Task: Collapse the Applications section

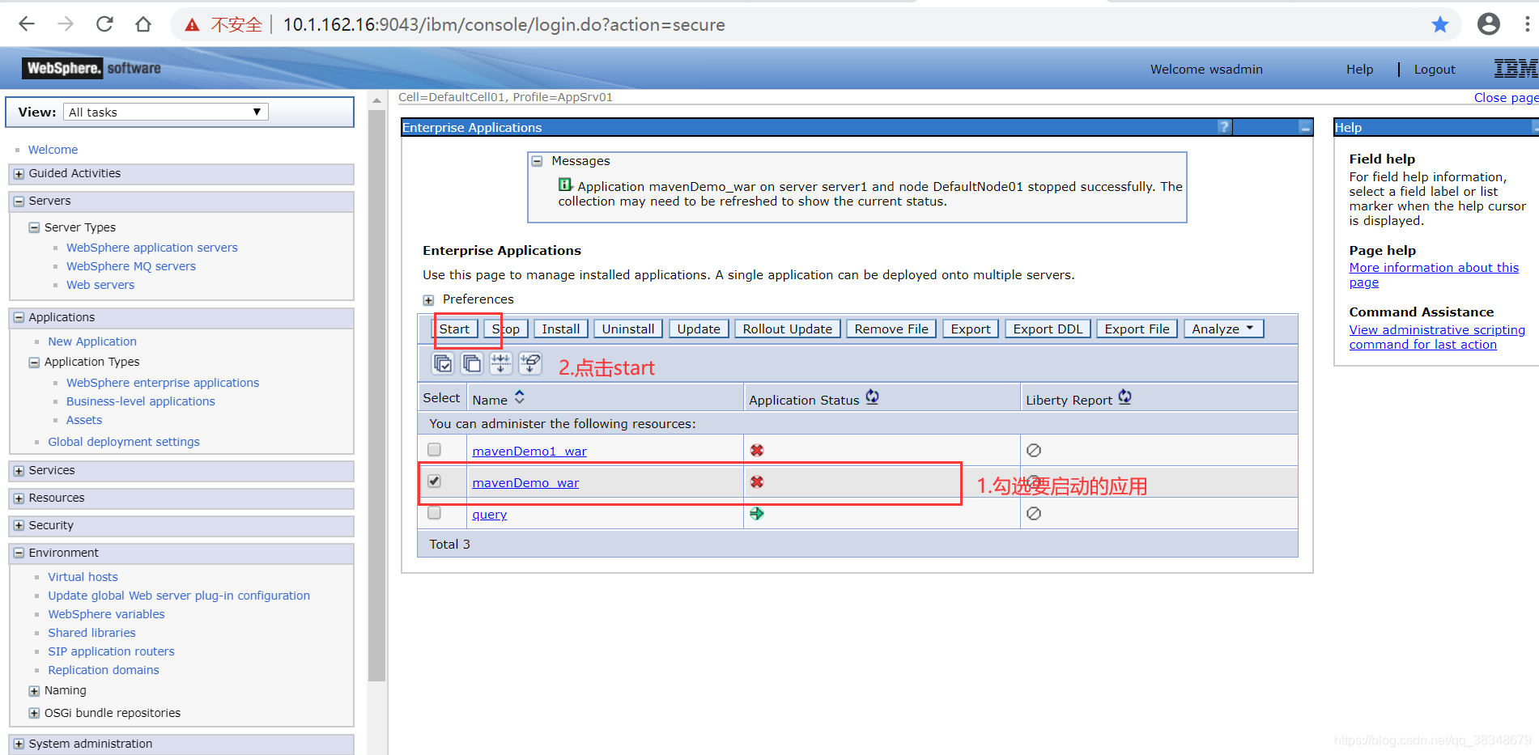Action: click(x=19, y=317)
